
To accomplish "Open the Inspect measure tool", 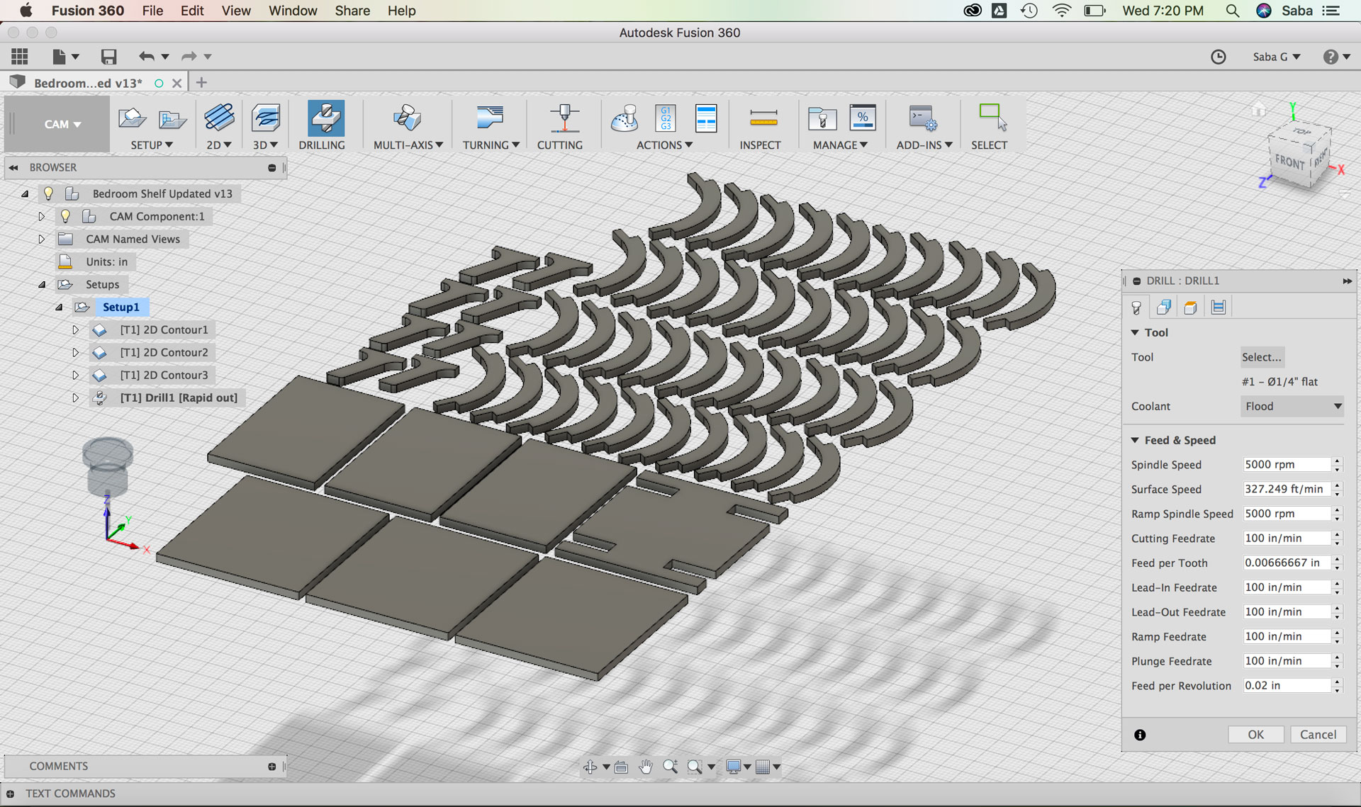I will [x=763, y=119].
